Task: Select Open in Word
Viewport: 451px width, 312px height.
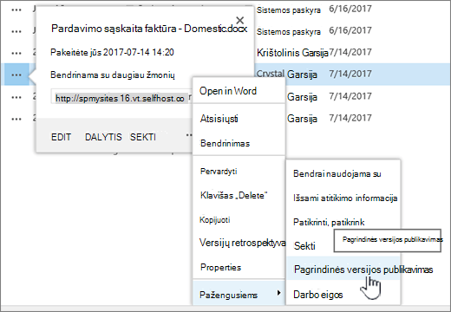Action: click(x=239, y=91)
